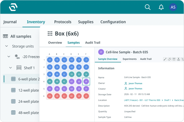Expand the chevron after ULT Thermo 900 in Location
The image size is (184, 122).
162,100
